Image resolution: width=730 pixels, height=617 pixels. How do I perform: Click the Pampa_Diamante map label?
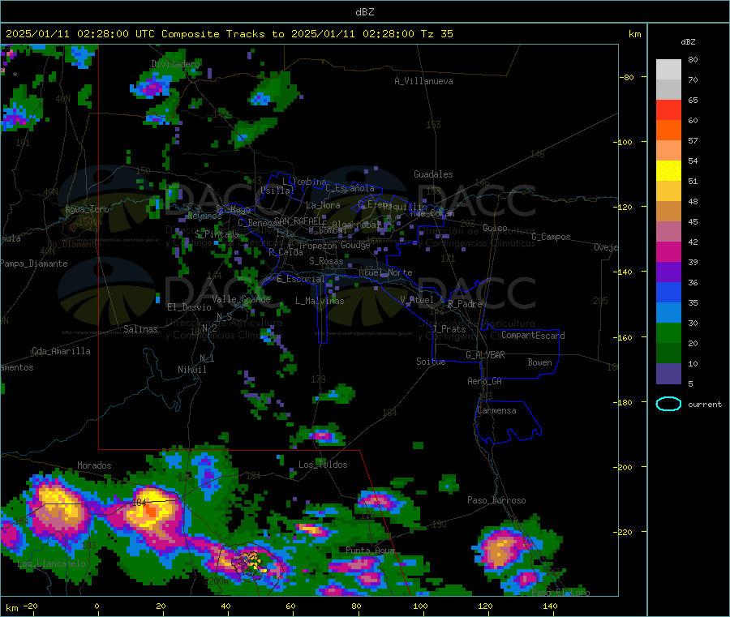(33, 264)
